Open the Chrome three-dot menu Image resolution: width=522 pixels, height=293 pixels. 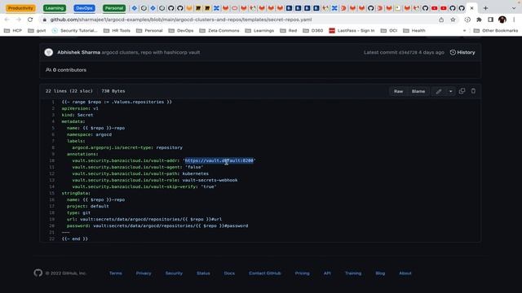click(514, 20)
